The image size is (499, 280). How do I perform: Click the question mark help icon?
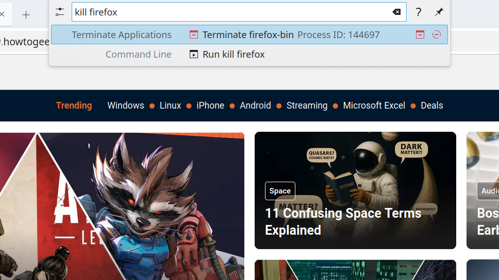(419, 12)
